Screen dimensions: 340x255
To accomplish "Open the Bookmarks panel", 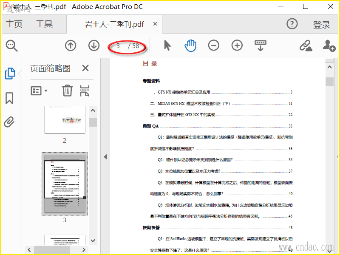I will tap(9, 98).
